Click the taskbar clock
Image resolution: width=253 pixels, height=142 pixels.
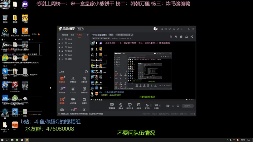click(x=243, y=140)
